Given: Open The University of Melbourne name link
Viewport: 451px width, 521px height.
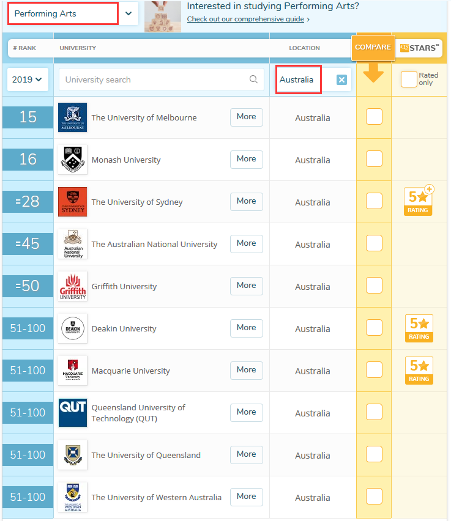Looking at the screenshot, I should 144,117.
